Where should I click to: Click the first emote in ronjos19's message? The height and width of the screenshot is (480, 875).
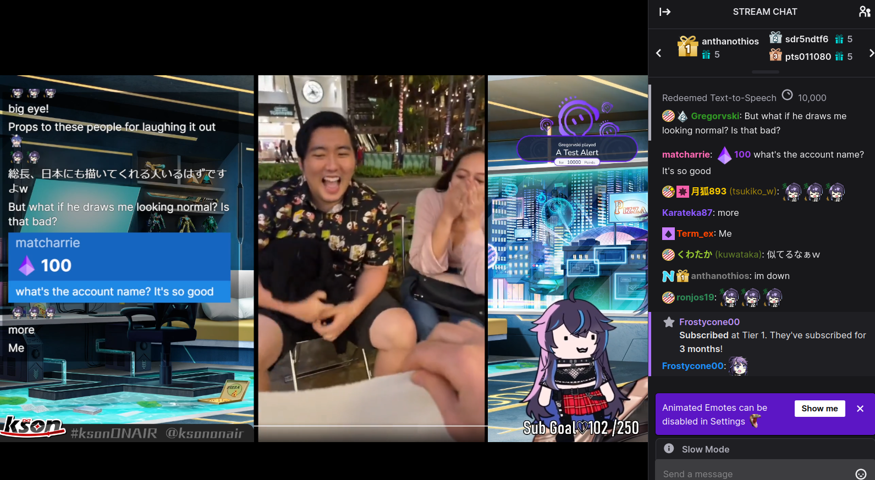[x=730, y=298]
